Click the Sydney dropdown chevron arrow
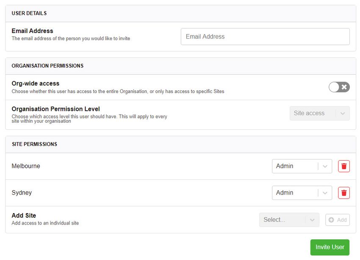360x260 pixels. coord(325,193)
